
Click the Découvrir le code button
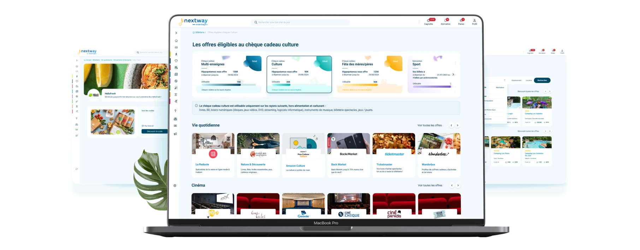click(x=155, y=131)
